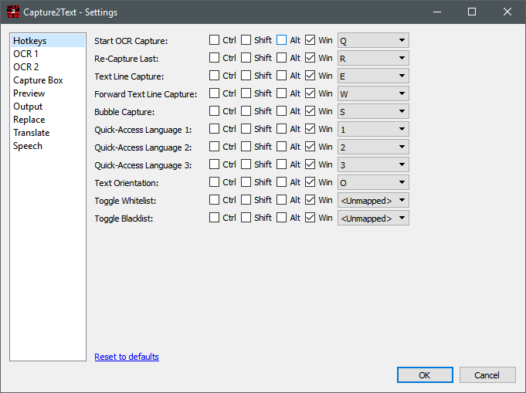Screen dimensions: 526x393
Task: Click the Reset to defaults link
Action: (127, 357)
